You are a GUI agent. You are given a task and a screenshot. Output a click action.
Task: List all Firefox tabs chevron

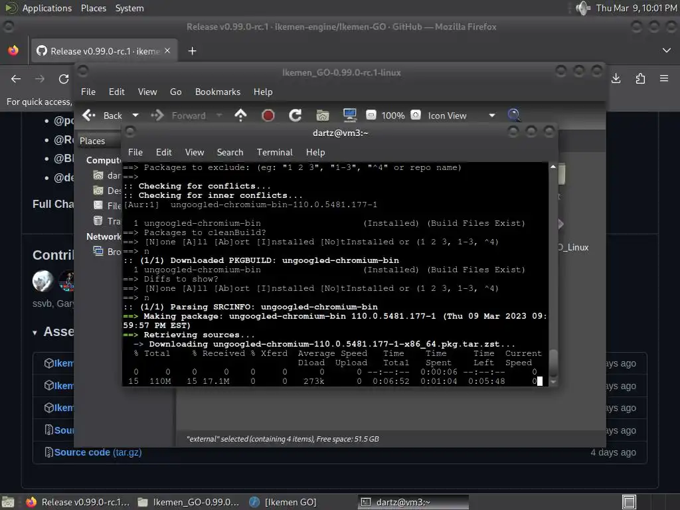coord(667,50)
